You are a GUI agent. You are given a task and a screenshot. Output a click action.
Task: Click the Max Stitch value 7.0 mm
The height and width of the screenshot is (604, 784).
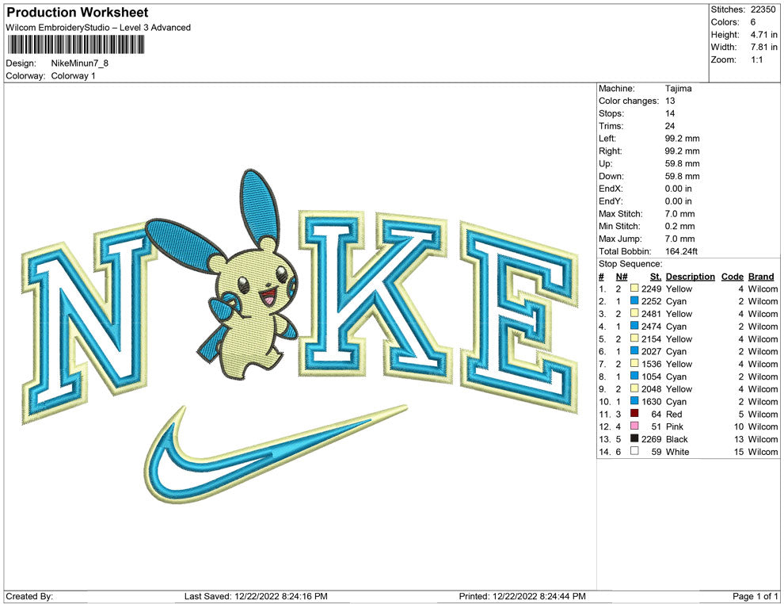[679, 214]
